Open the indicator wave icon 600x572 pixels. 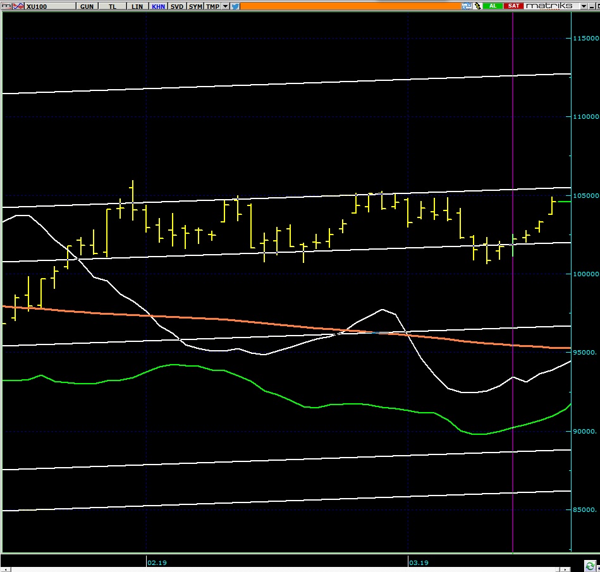18,6
